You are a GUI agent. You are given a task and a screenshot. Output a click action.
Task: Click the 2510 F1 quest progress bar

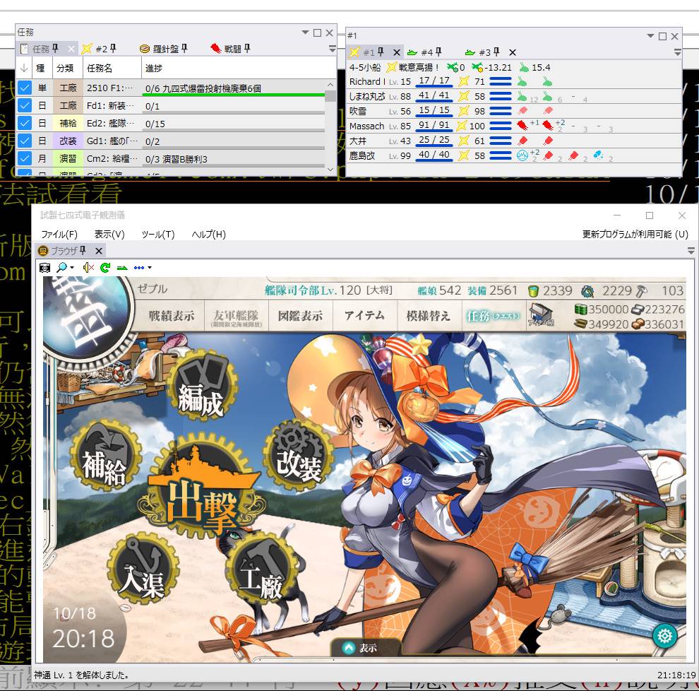click(233, 89)
